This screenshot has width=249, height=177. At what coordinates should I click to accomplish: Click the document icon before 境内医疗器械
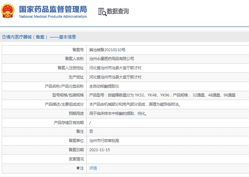click(x=4, y=37)
